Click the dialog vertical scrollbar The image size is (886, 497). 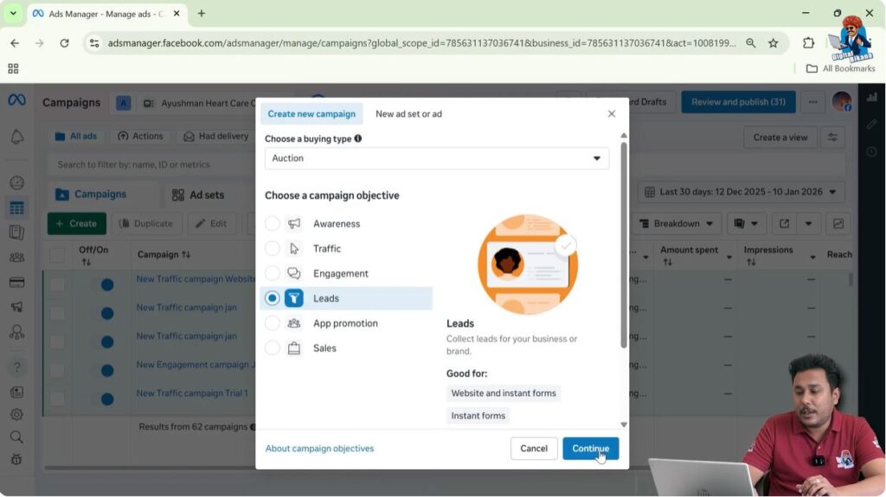624,245
